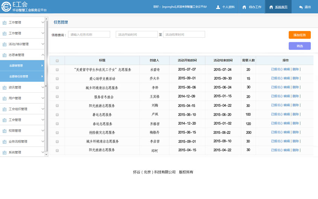Click the 活动/培训管理 sidebar icon

pos(5,44)
